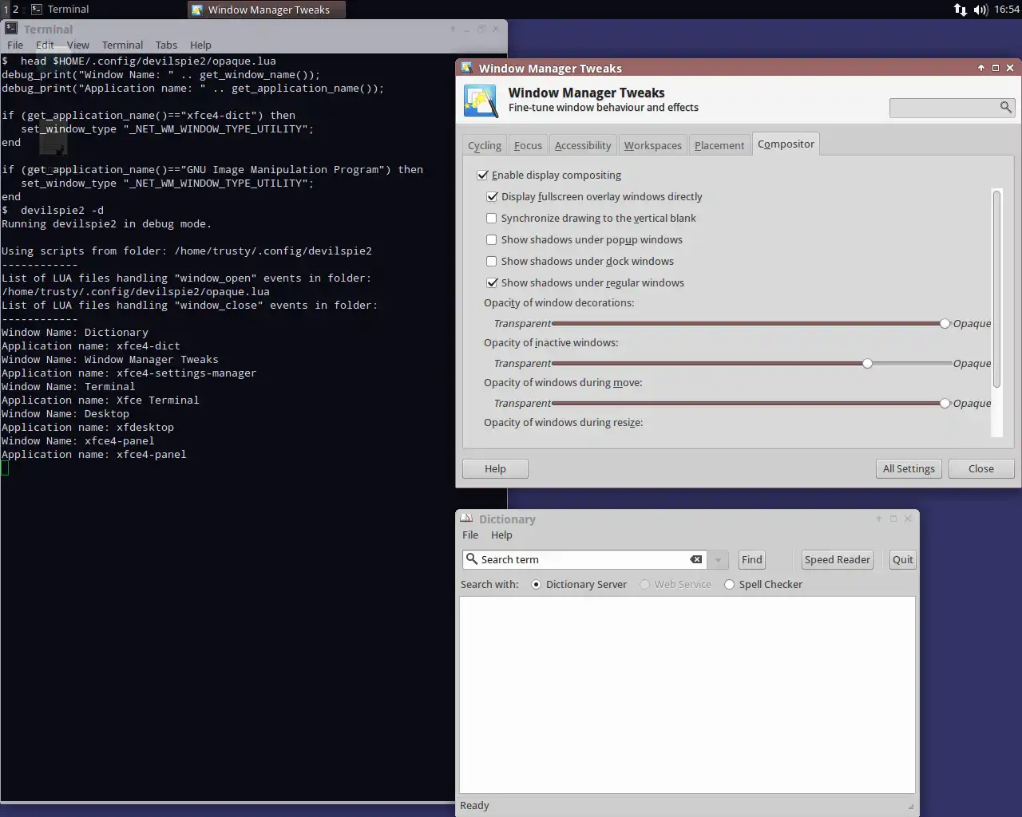Screen dimensions: 1022x817
Task: Maximize the Terminal window
Action: [481, 29]
